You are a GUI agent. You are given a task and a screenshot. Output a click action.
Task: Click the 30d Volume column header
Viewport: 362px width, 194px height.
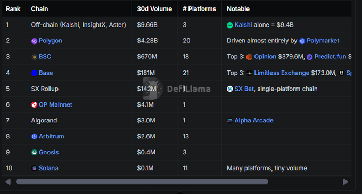point(154,9)
